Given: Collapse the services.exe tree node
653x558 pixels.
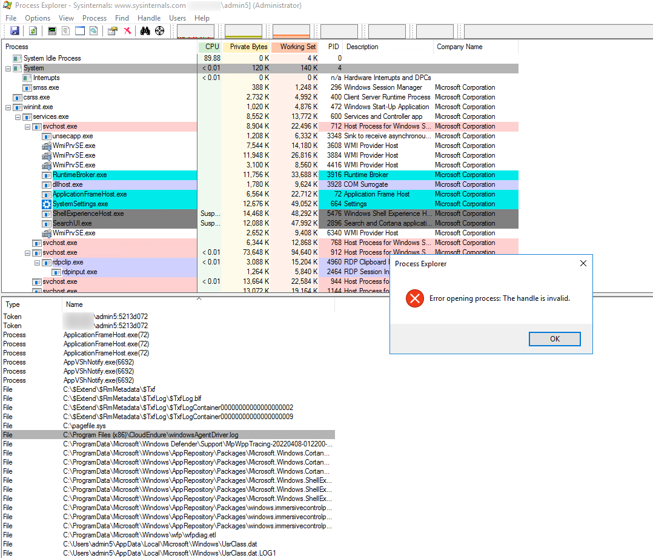Looking at the screenshot, I should pyautogui.click(x=18, y=117).
